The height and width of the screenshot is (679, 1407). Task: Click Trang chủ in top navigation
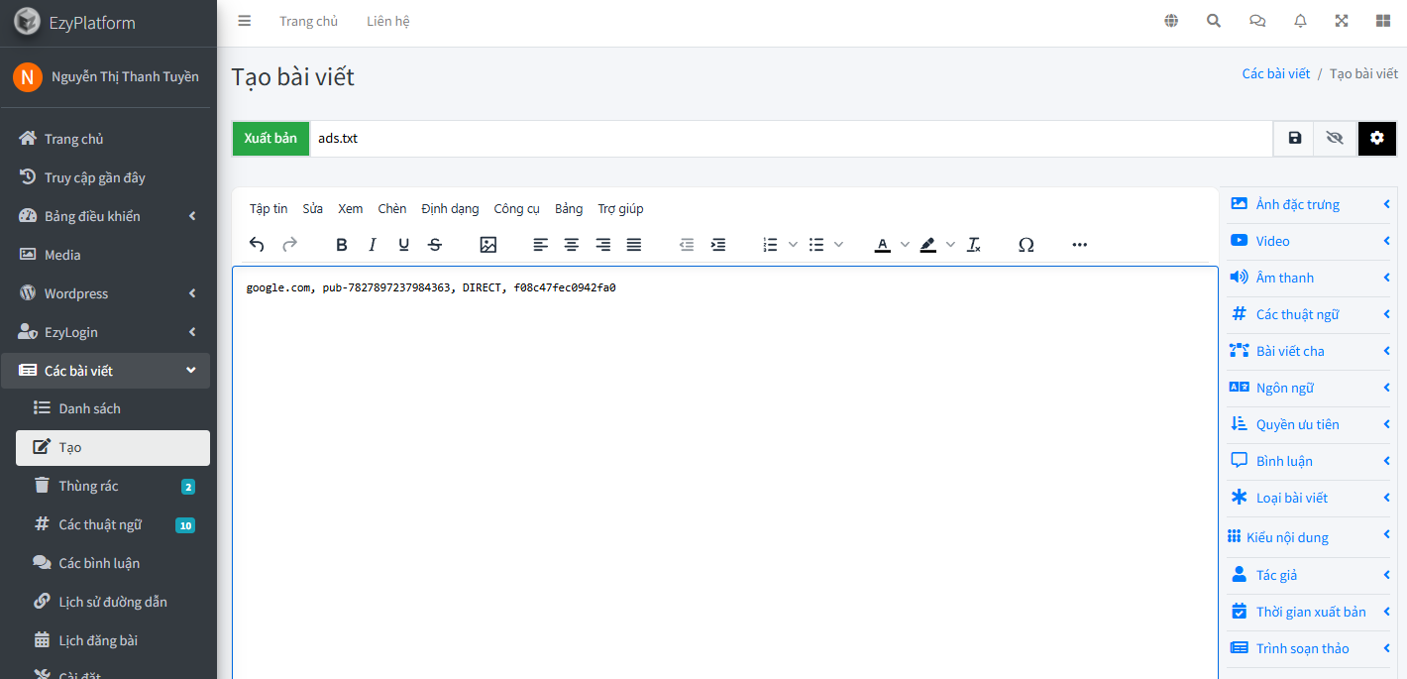pos(309,21)
